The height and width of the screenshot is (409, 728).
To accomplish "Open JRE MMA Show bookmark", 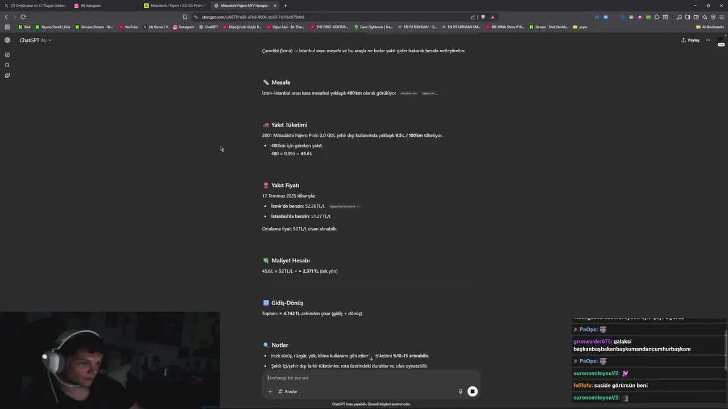I will point(504,27).
